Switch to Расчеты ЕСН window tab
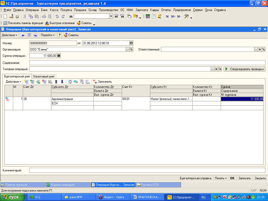The width and height of the screenshot is (268, 201). 158,185
